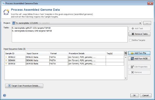The height and width of the screenshot is (100, 155).
Task: Select the DE9938 sample ID cell
Action: pos(15,64)
